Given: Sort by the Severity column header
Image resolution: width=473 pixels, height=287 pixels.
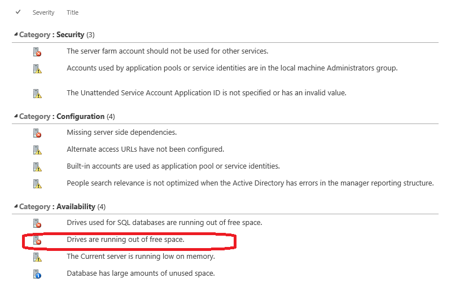Looking at the screenshot, I should coord(43,12).
